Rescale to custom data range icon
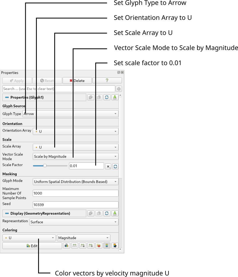Image resolution: width=238 pixels, height=277 pixels. [x=83, y=245]
